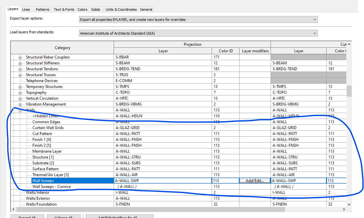
Task: Open the Export layer options dropdown
Action: click(x=198, y=20)
